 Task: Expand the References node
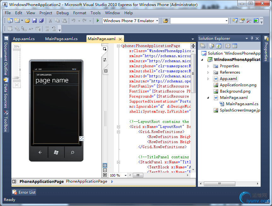click(x=208, y=72)
